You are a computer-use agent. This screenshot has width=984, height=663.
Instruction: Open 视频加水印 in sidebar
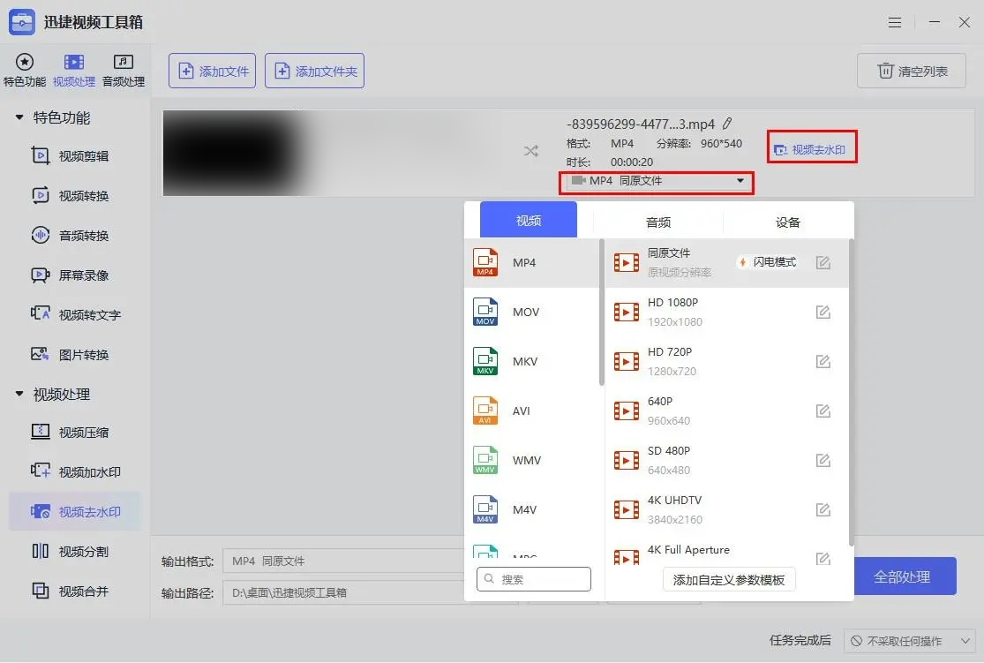coord(76,471)
